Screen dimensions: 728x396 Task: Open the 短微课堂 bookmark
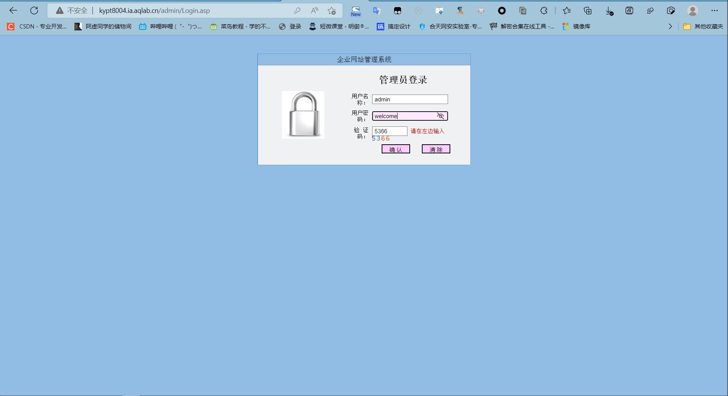[339, 26]
